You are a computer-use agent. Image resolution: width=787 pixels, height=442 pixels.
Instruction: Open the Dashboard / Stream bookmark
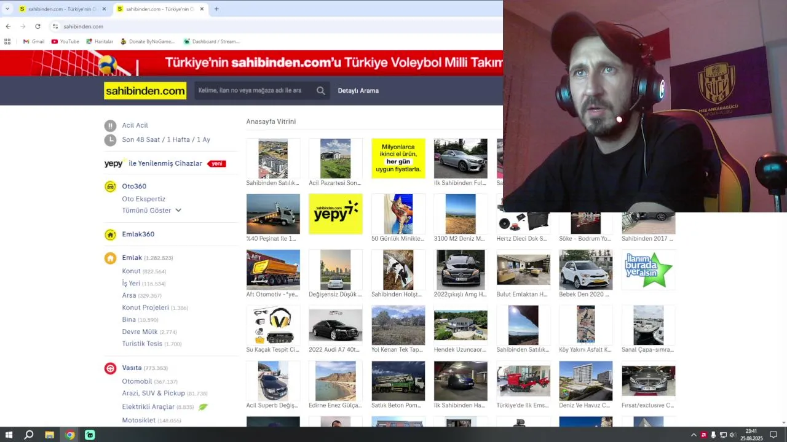point(212,42)
